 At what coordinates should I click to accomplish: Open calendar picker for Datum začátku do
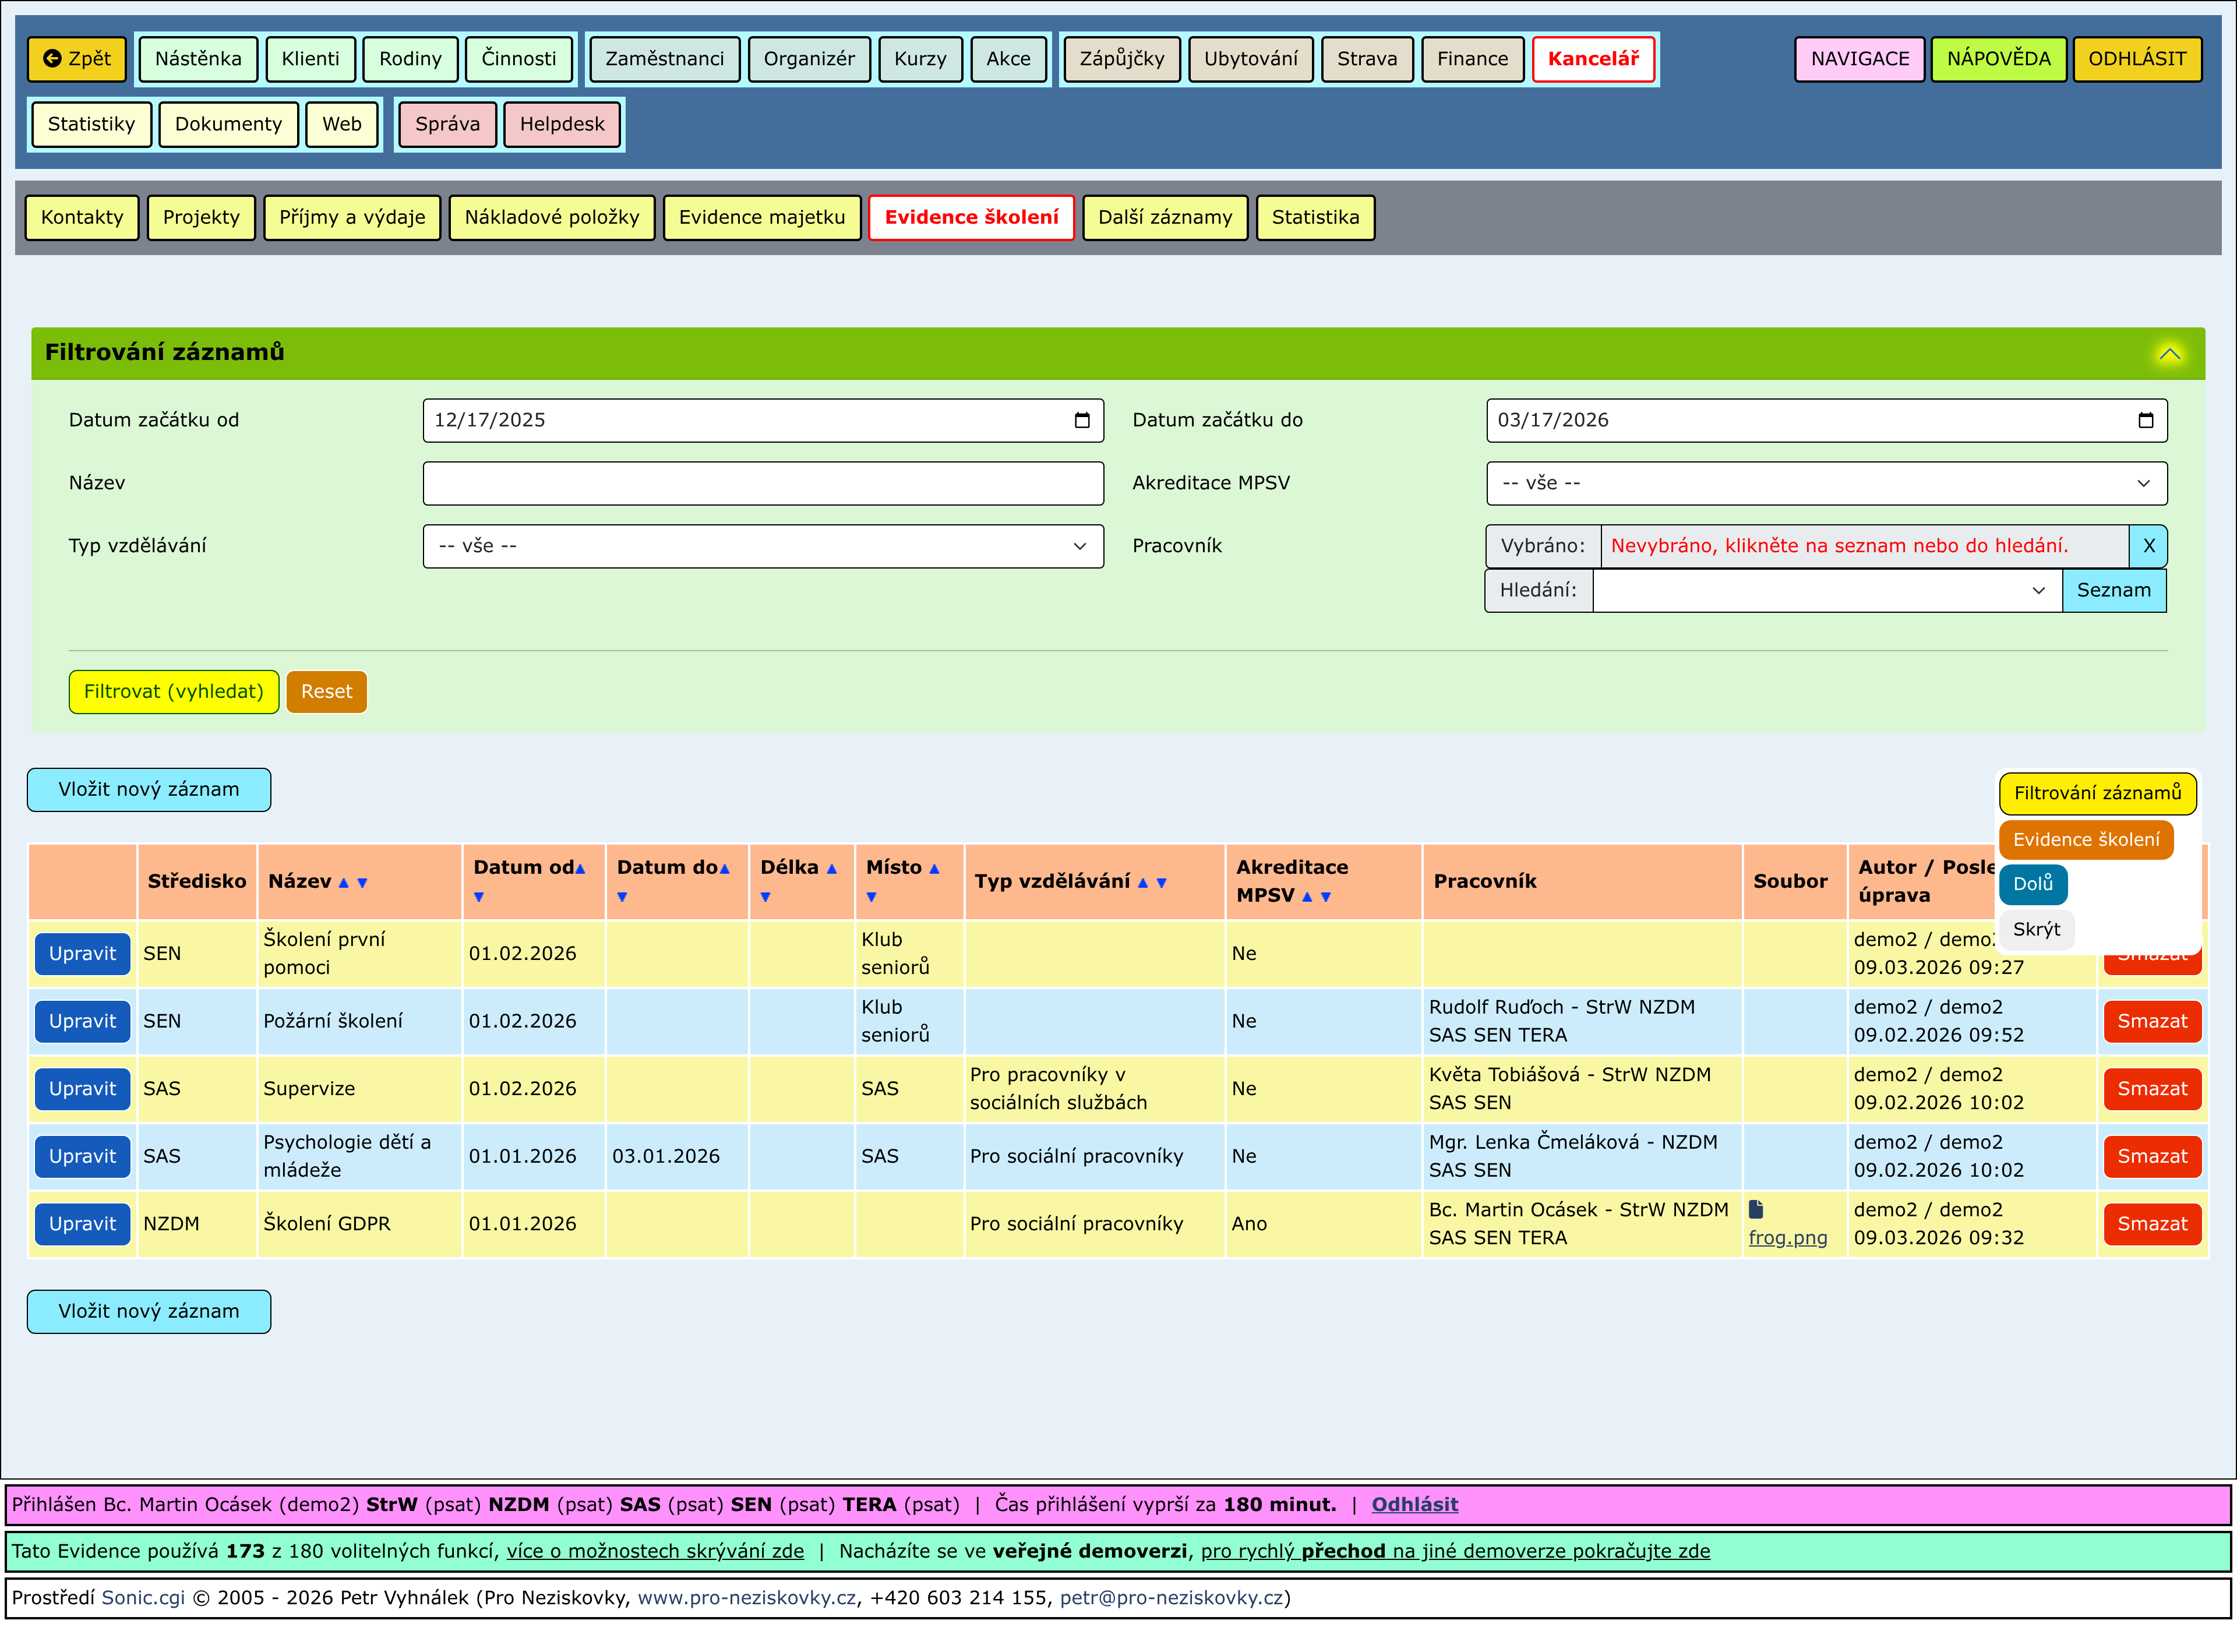tap(2145, 420)
